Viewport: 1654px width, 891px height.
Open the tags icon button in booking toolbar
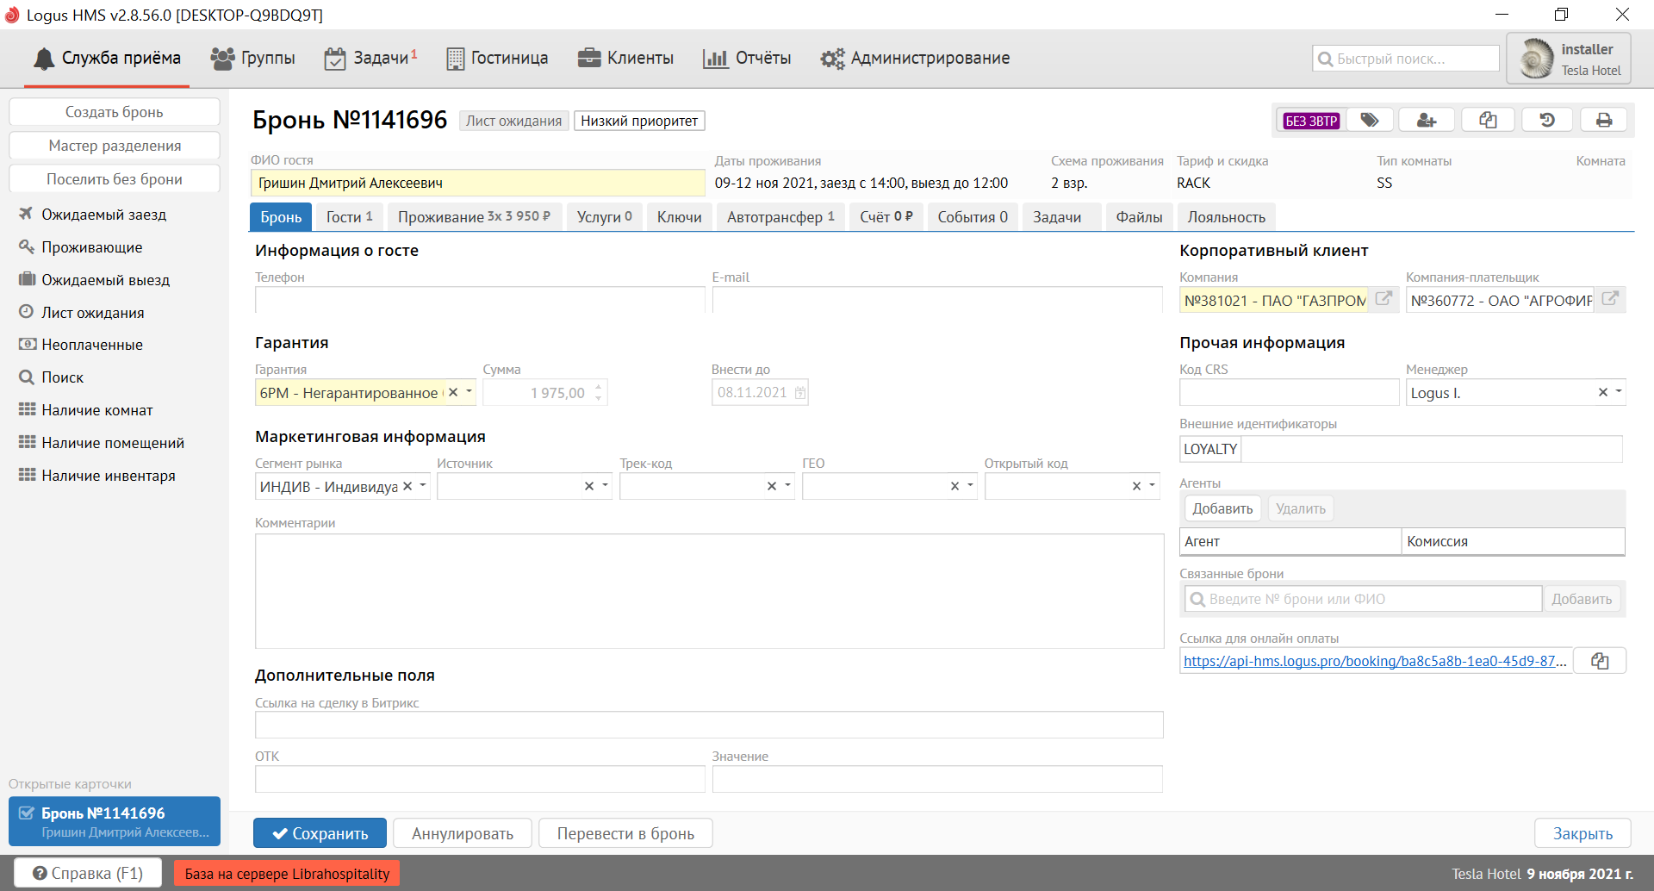[x=1370, y=121]
